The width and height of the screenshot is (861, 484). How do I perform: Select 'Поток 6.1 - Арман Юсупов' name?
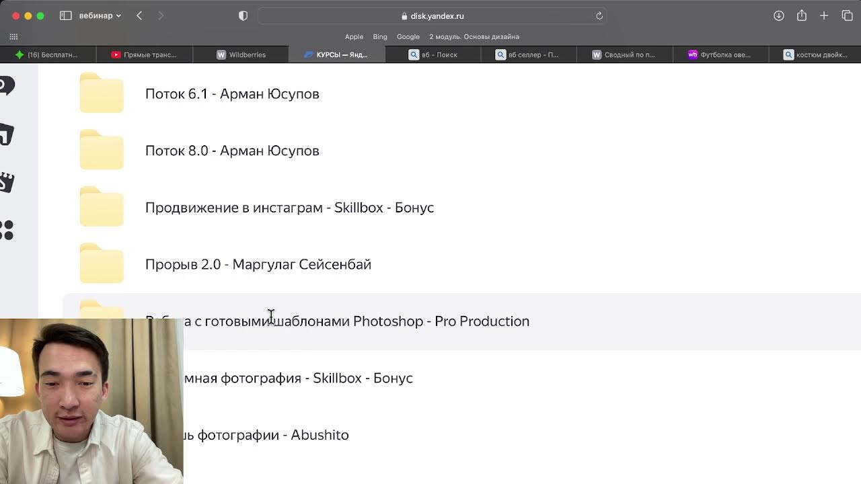click(232, 93)
